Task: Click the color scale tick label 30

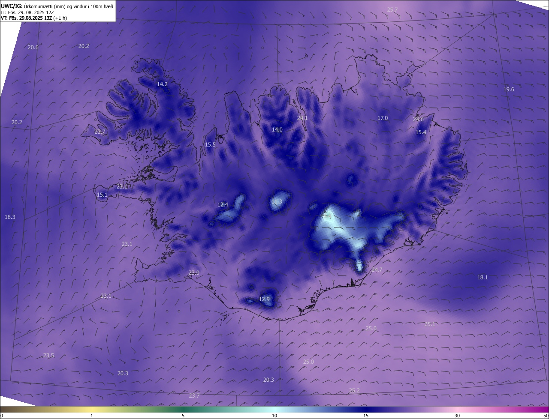Action: point(457,416)
